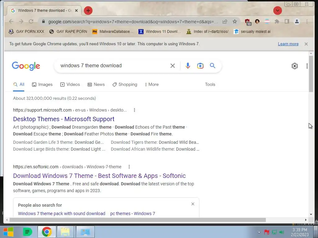The height and width of the screenshot is (238, 318).
Task: Bookmark this page with the star icon
Action: [x=235, y=21]
